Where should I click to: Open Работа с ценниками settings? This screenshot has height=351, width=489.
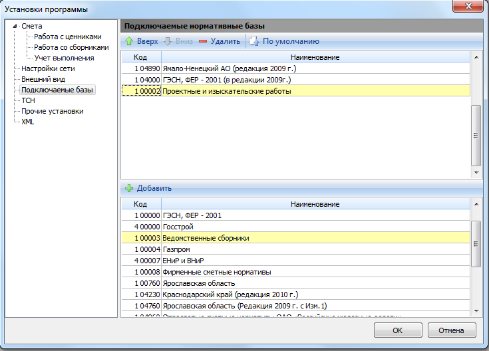click(x=68, y=37)
